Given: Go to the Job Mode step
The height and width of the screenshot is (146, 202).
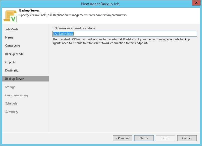Looking at the screenshot, I should 12,29.
